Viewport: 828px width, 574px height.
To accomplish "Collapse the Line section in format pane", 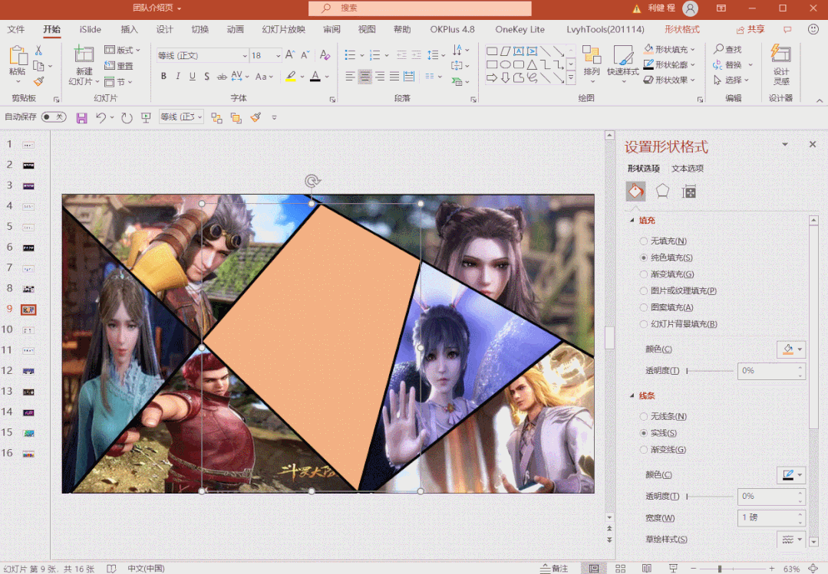I will tap(632, 395).
